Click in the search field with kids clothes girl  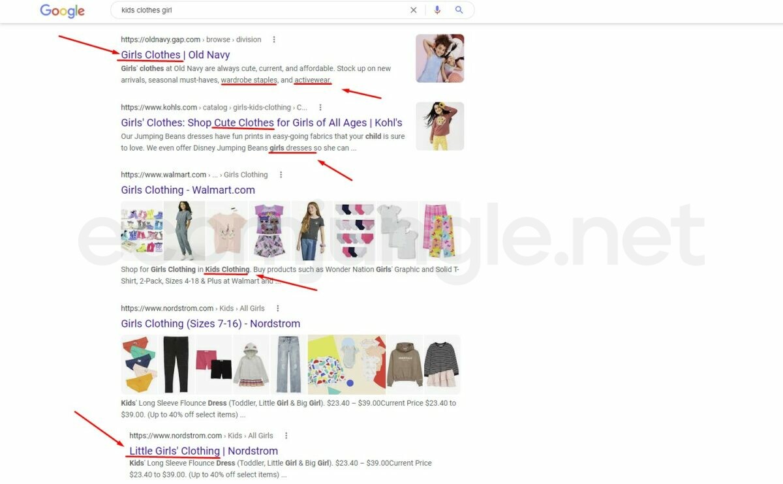click(x=261, y=10)
